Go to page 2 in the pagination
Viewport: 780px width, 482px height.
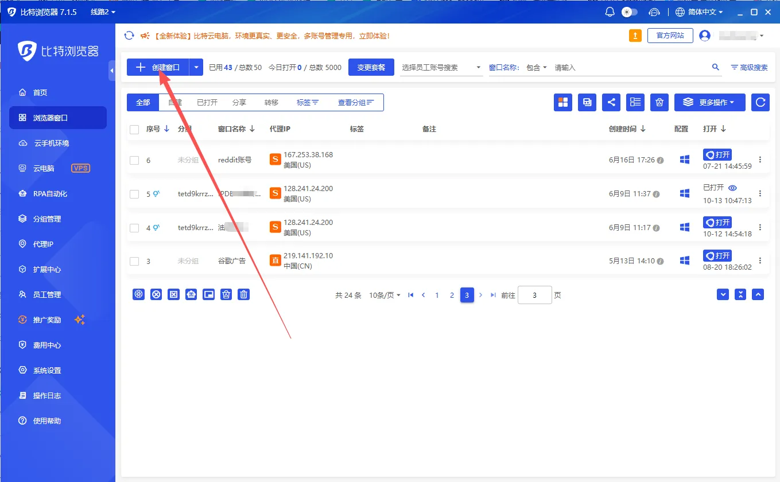(452, 295)
